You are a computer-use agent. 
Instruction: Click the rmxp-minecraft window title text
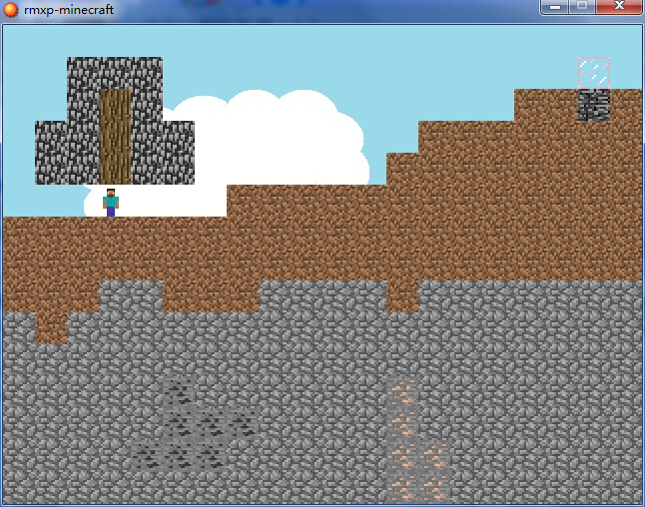click(x=69, y=9)
